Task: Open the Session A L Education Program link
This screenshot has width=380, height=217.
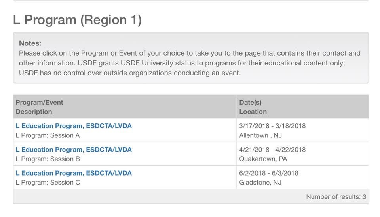Action: (x=74, y=126)
